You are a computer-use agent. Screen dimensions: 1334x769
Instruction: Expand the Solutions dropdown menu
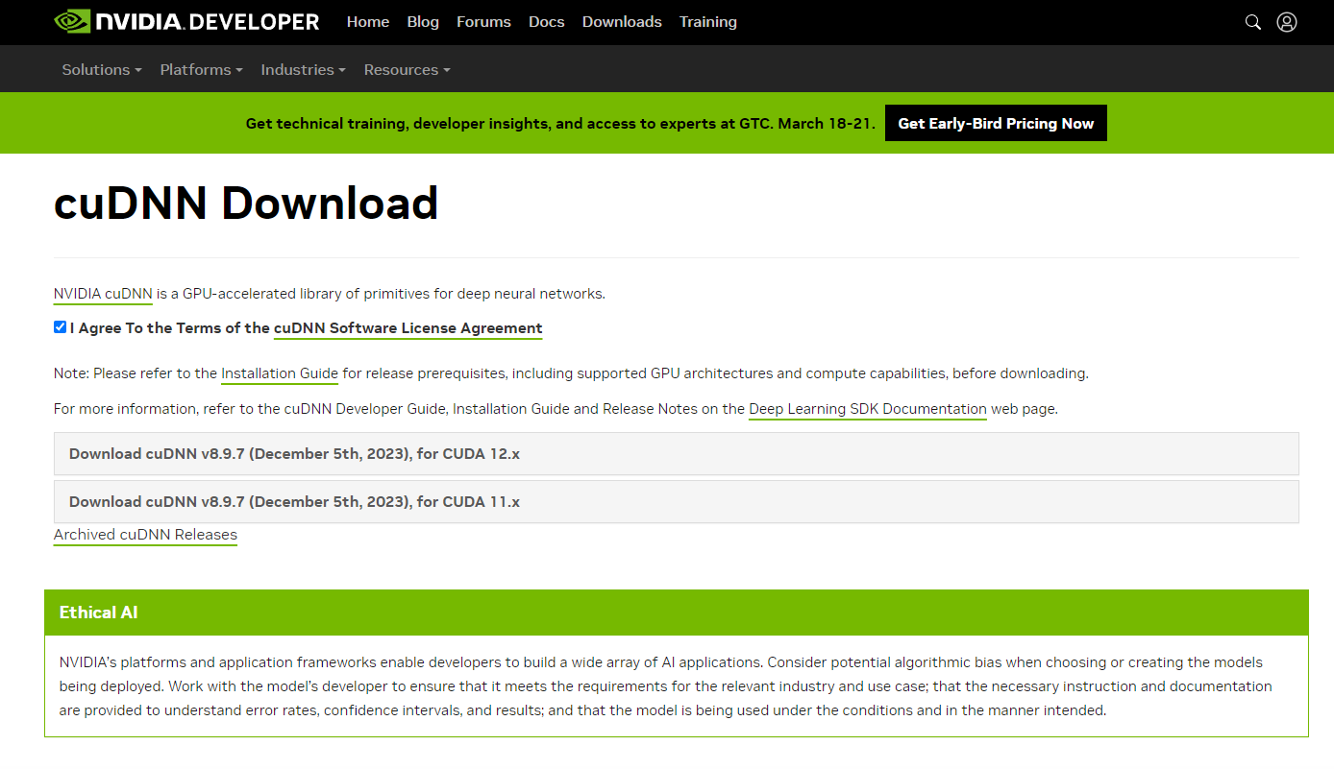tap(102, 69)
